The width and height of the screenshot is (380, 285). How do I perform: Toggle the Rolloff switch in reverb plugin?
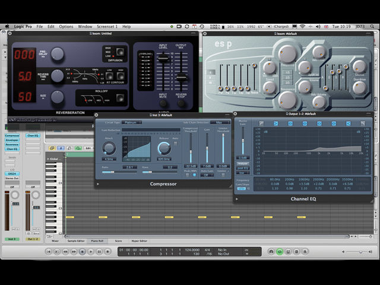tap(120, 98)
